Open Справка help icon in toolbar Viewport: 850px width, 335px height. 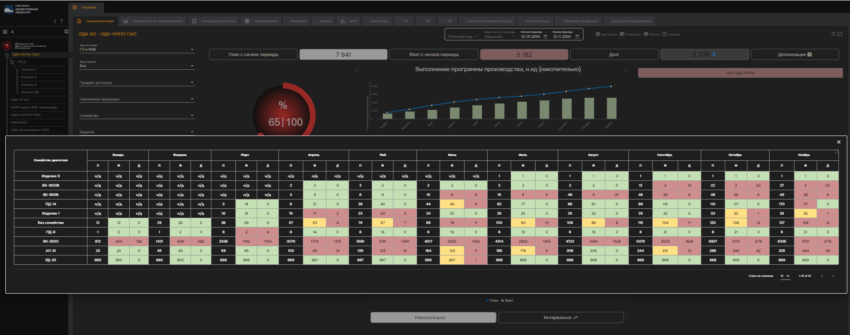(x=664, y=34)
